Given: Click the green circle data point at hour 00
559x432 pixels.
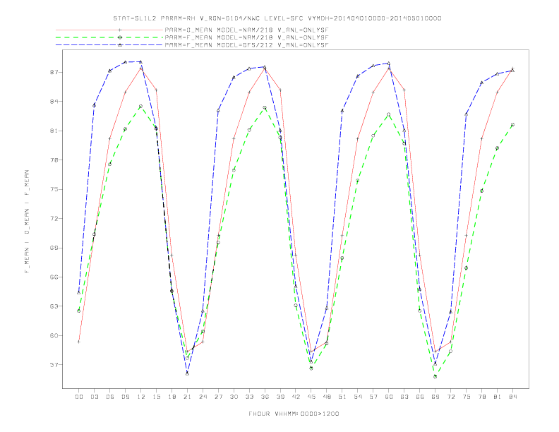Looking at the screenshot, I should 79,311.
